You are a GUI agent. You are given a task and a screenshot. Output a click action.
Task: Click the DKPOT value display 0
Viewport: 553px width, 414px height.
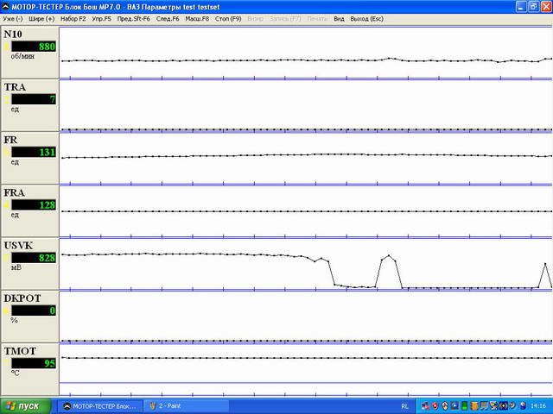tap(34, 310)
